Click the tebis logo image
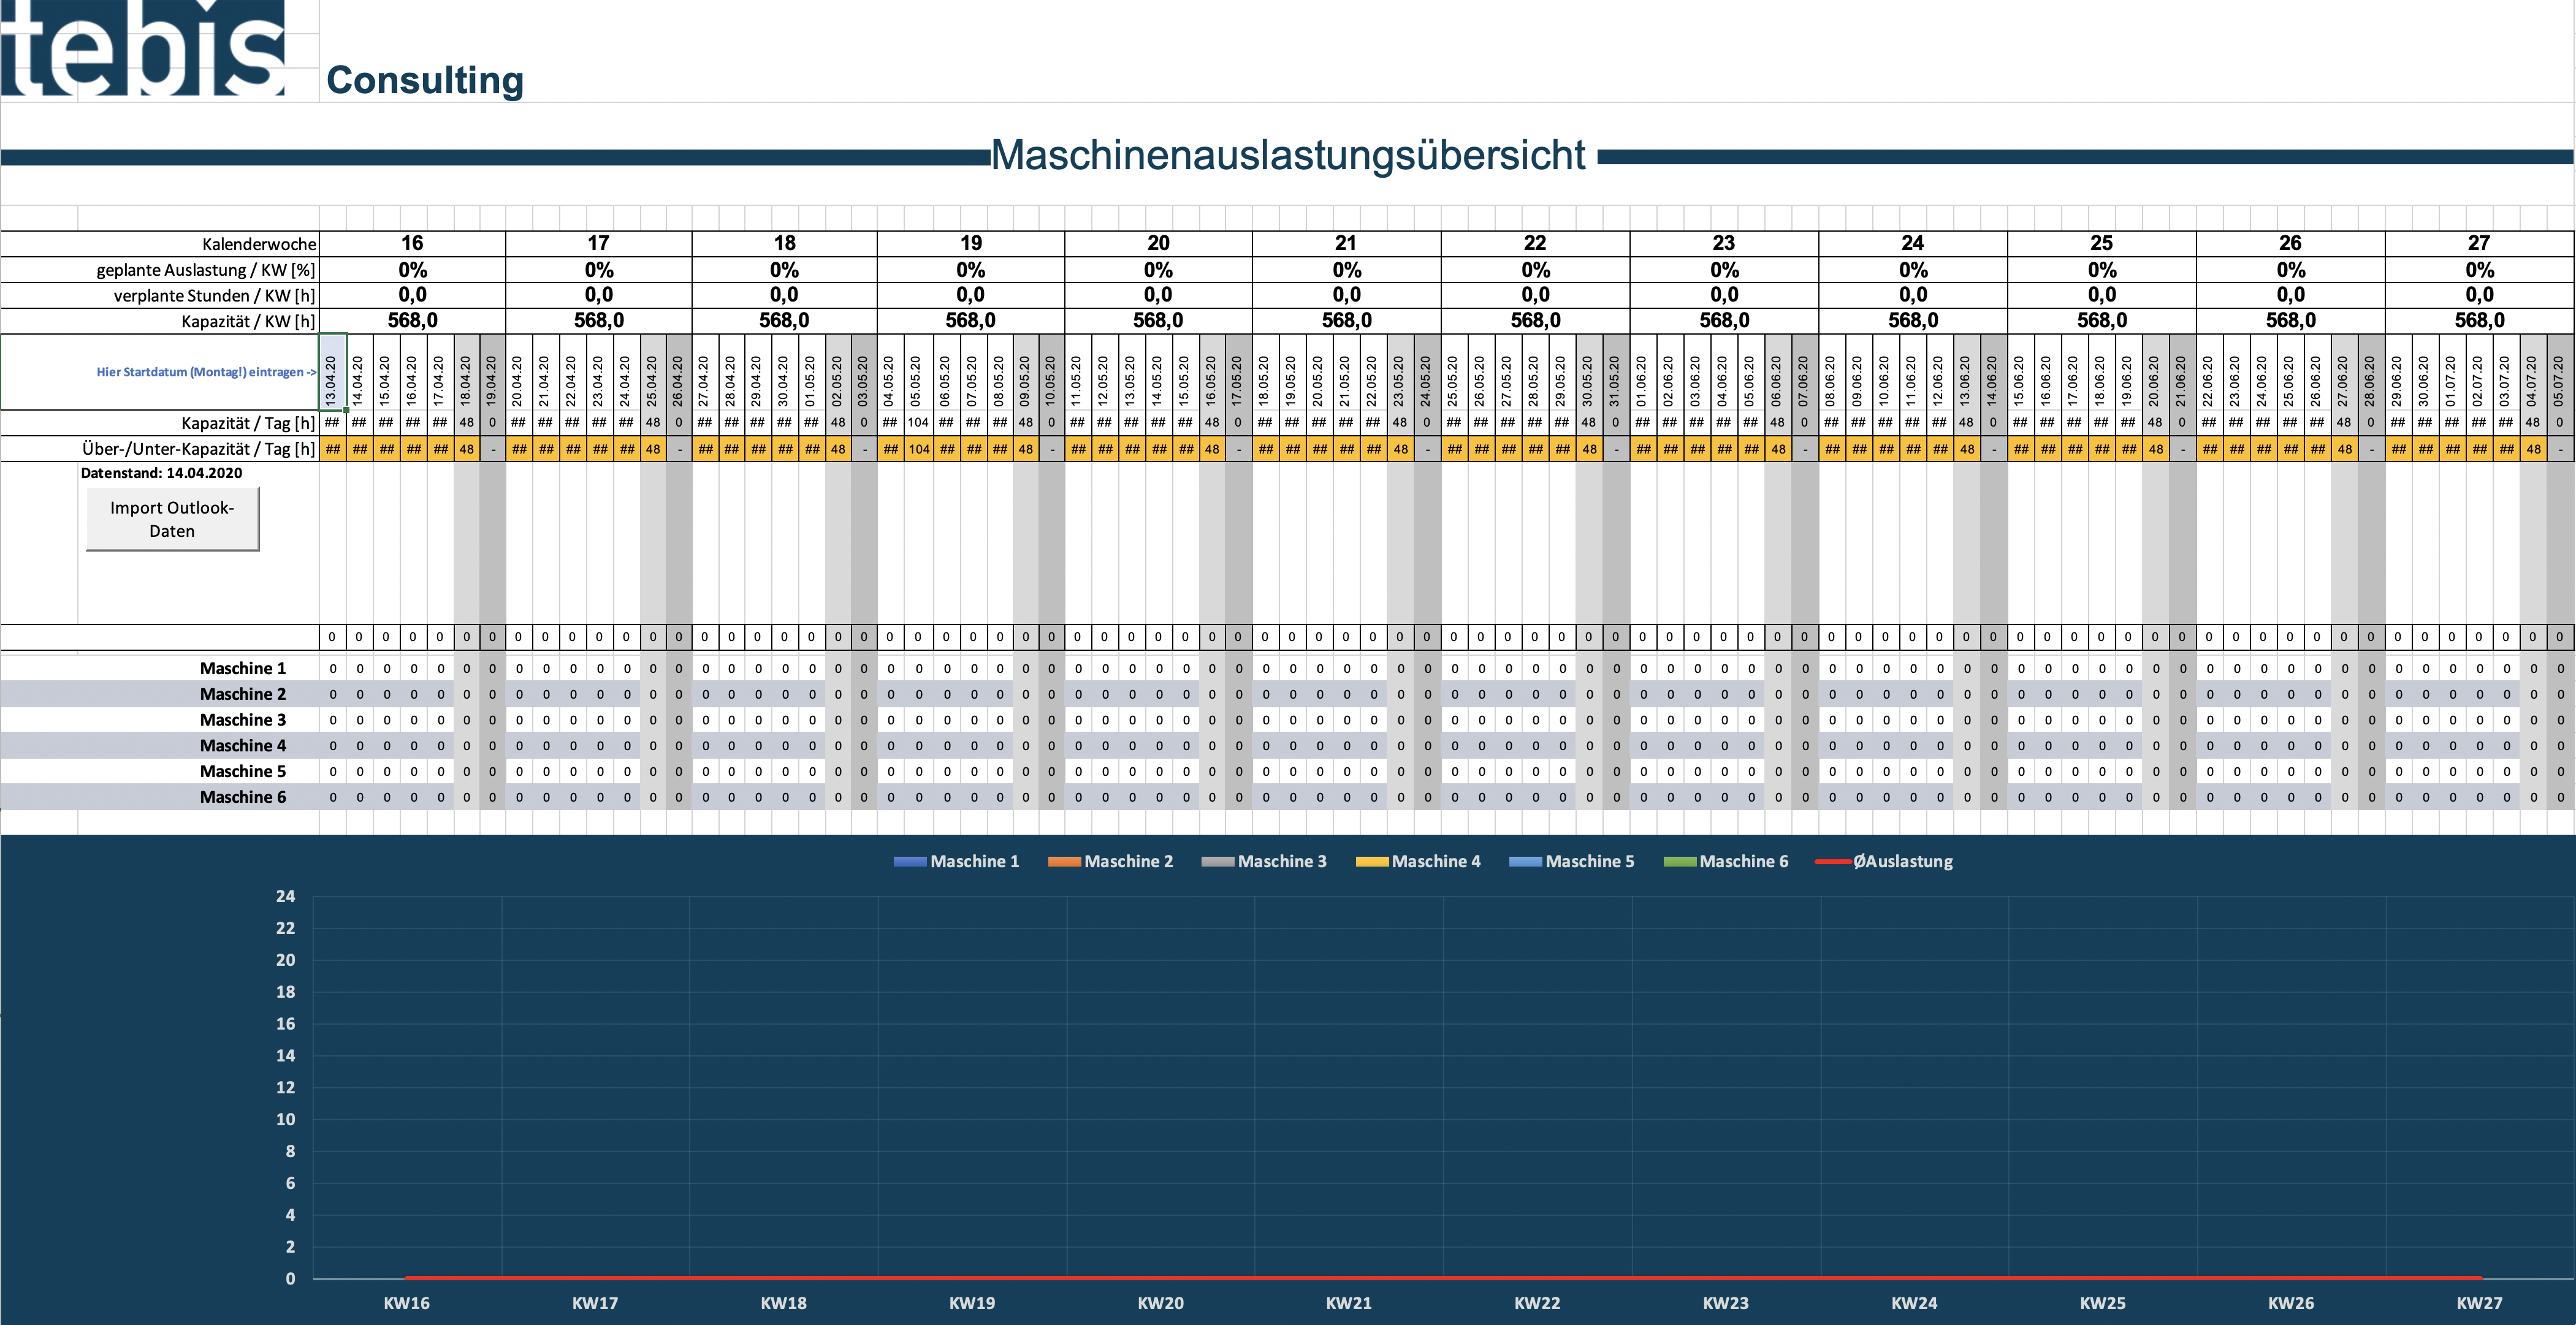This screenshot has width=2576, height=1325. click(143, 48)
